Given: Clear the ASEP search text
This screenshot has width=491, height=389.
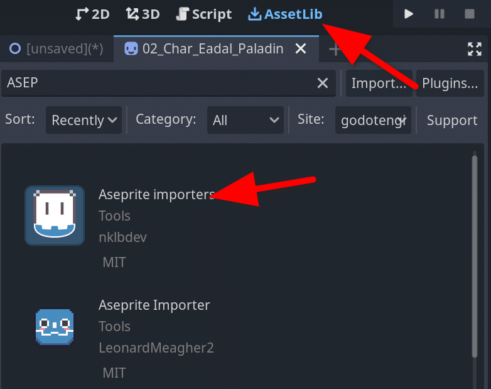Looking at the screenshot, I should pos(323,83).
